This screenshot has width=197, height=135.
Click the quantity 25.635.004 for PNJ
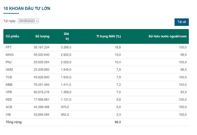pos(41,62)
